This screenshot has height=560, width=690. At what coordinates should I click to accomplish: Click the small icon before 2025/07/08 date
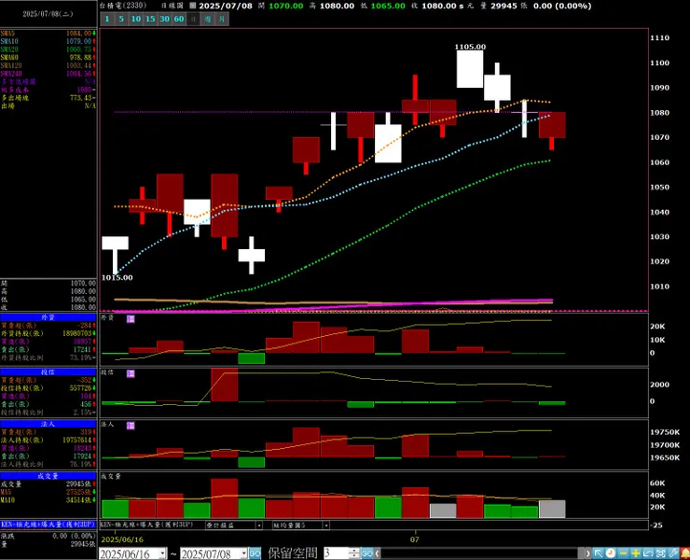193,6
